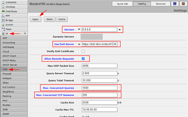Open the PPP section
This screenshot has width=188, height=117.
[8, 16]
